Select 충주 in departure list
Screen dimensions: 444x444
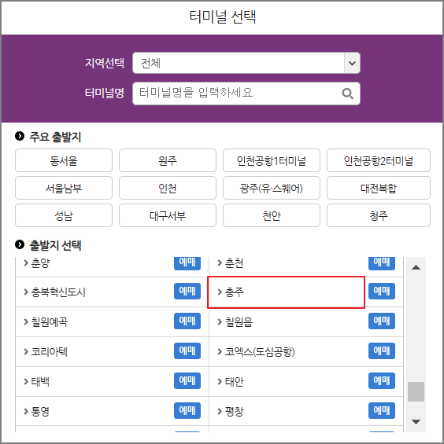point(234,292)
